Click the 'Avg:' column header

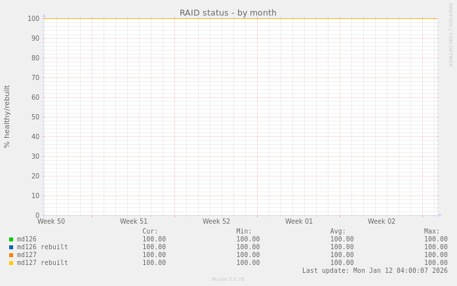338,232
